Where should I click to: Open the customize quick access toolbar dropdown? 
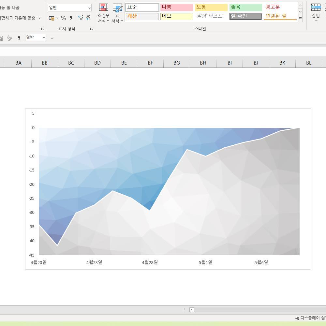[x=52, y=37]
